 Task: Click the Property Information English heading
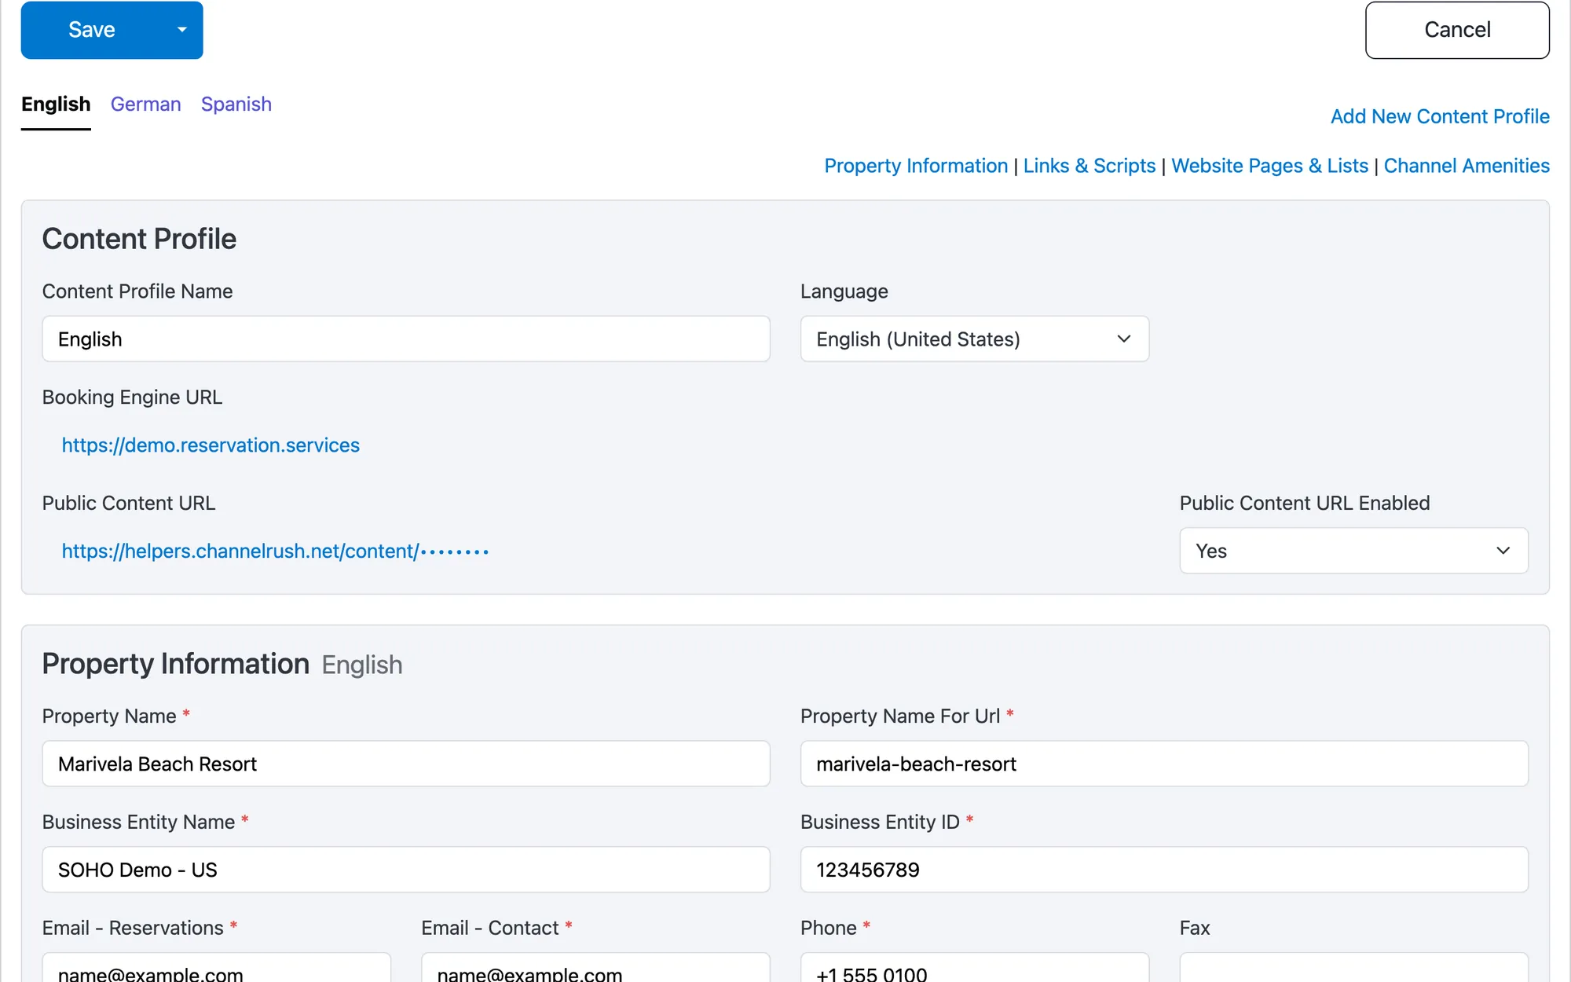click(x=222, y=665)
